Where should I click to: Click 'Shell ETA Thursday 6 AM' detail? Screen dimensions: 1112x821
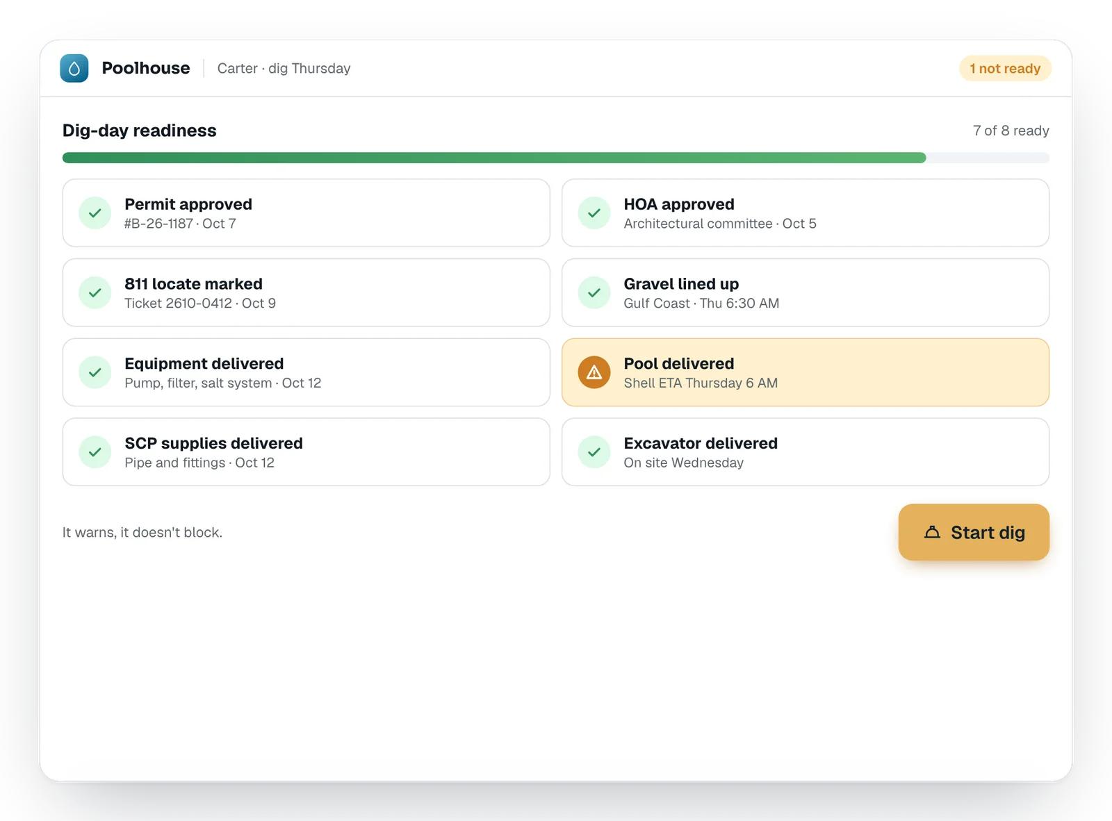click(701, 383)
